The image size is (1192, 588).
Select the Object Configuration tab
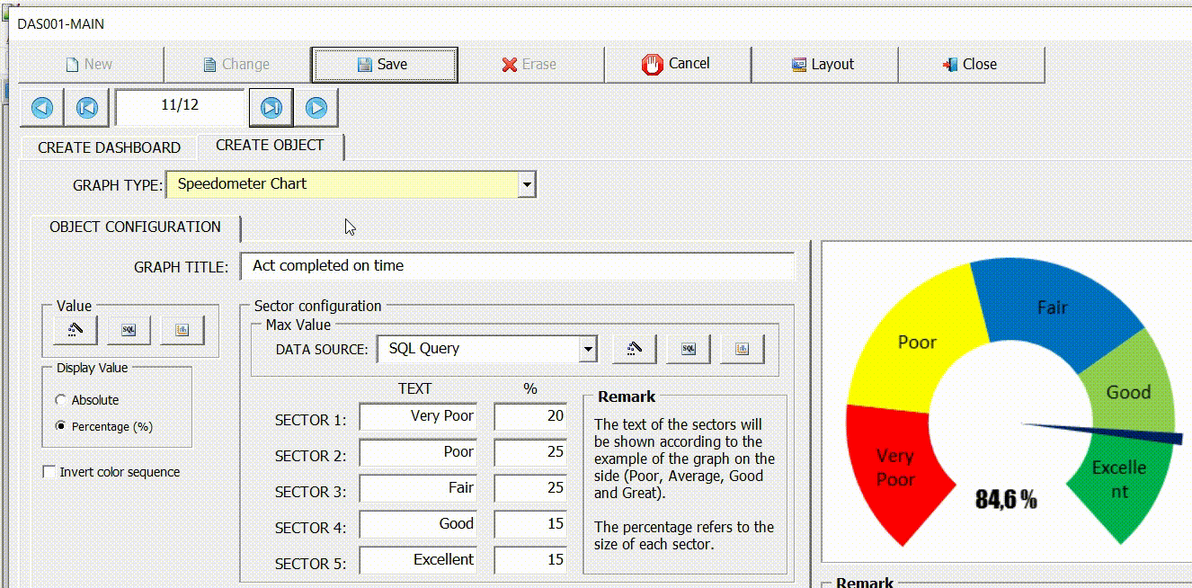(x=135, y=227)
